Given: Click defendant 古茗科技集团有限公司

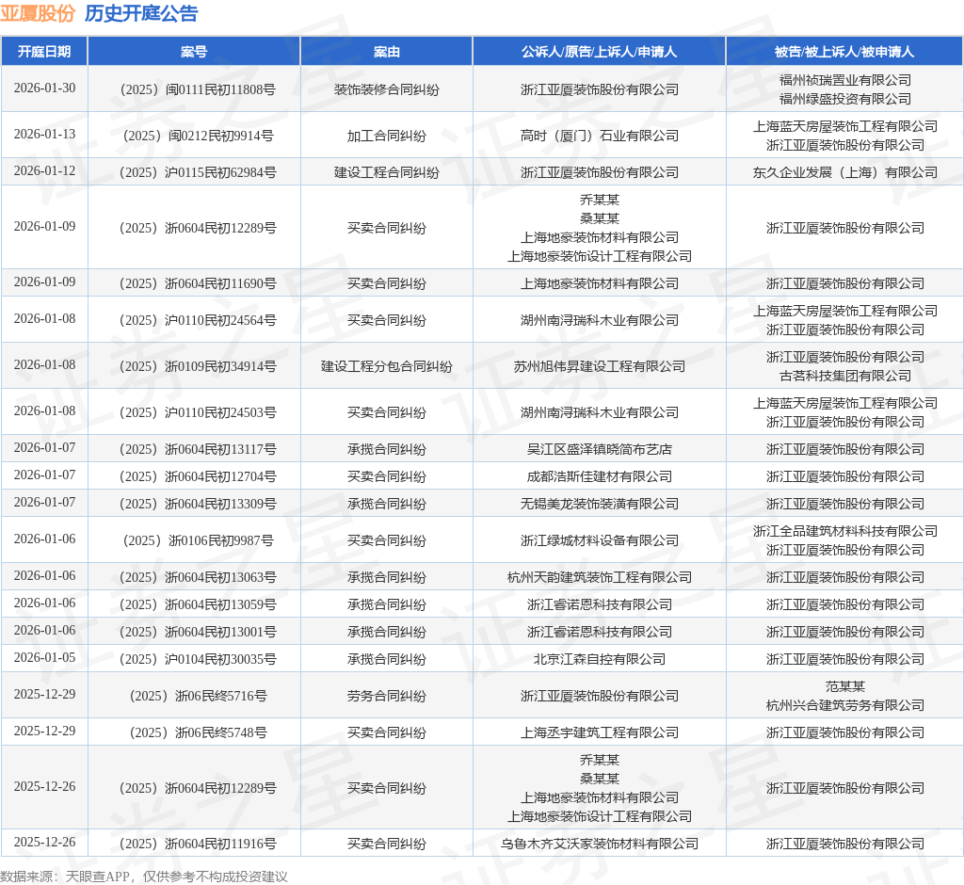Looking at the screenshot, I should click(845, 376).
